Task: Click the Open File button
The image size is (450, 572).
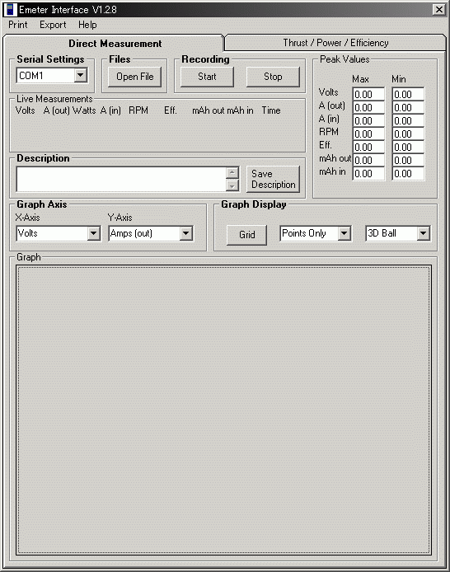Action: coord(135,77)
